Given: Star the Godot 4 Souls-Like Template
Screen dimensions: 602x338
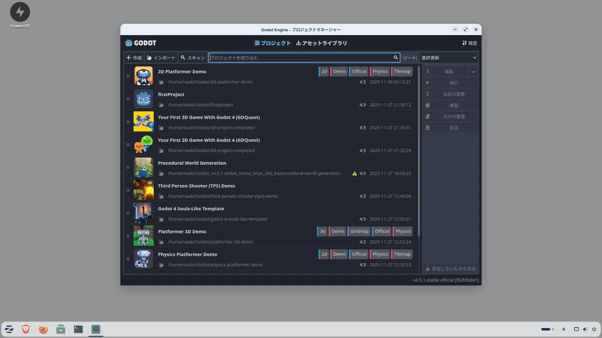Looking at the screenshot, I should pyautogui.click(x=128, y=213).
